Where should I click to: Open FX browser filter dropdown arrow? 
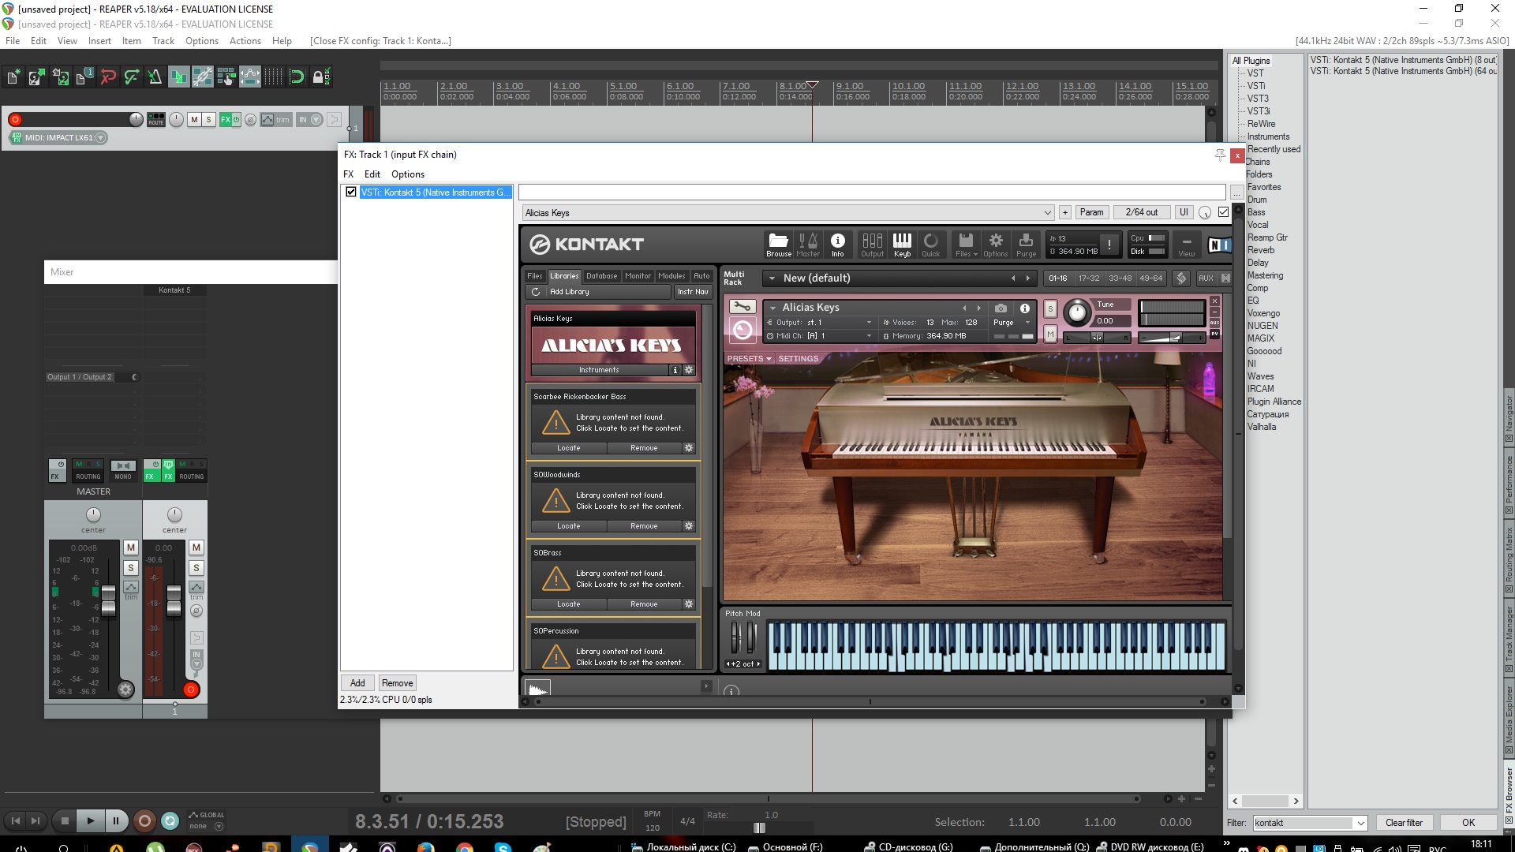click(x=1360, y=823)
